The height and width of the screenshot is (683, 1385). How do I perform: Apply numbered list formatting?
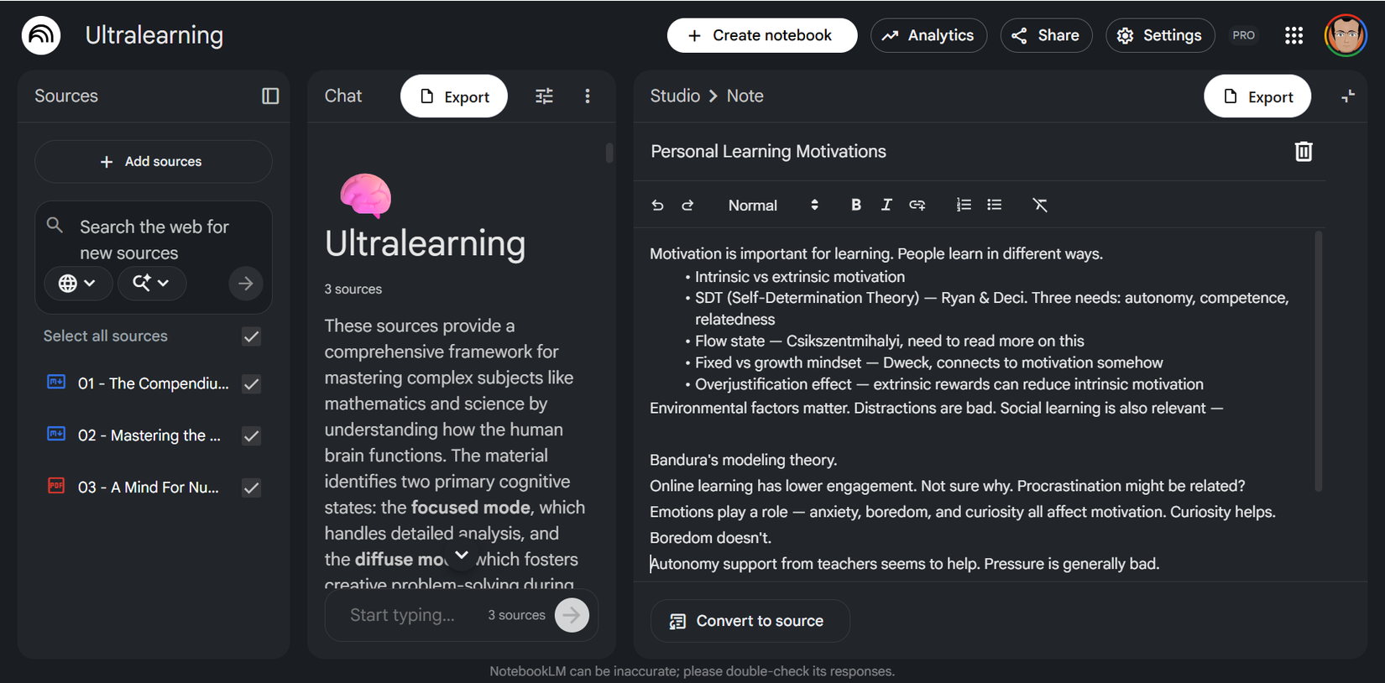(x=964, y=205)
